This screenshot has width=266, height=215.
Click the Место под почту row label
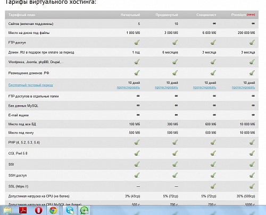point(21,133)
